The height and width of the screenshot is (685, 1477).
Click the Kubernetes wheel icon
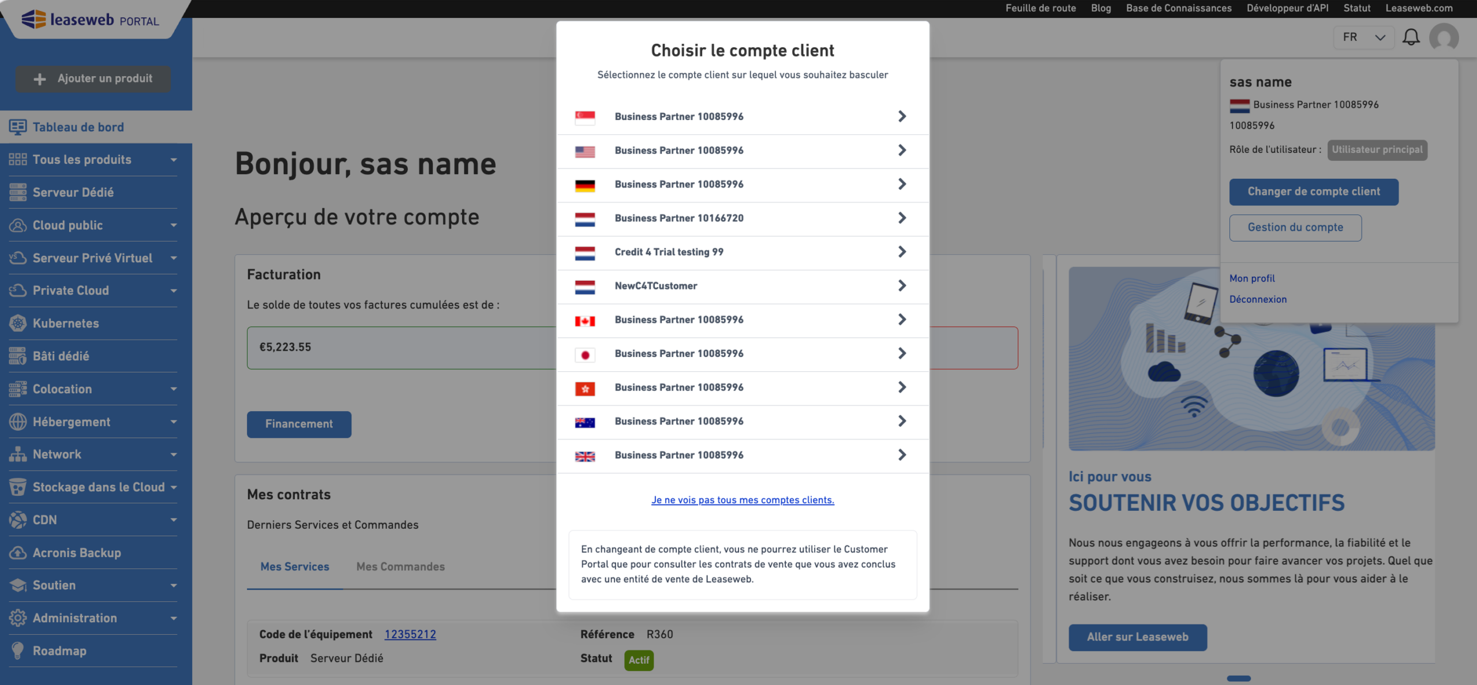point(17,323)
